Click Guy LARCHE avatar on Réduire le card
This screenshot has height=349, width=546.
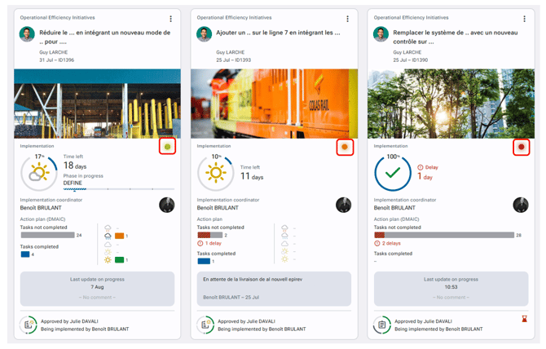tap(27, 34)
